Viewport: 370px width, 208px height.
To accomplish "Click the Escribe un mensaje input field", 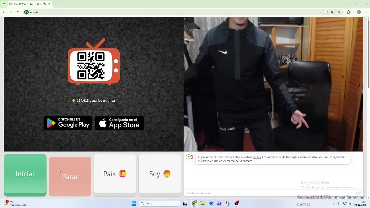I will (269, 193).
